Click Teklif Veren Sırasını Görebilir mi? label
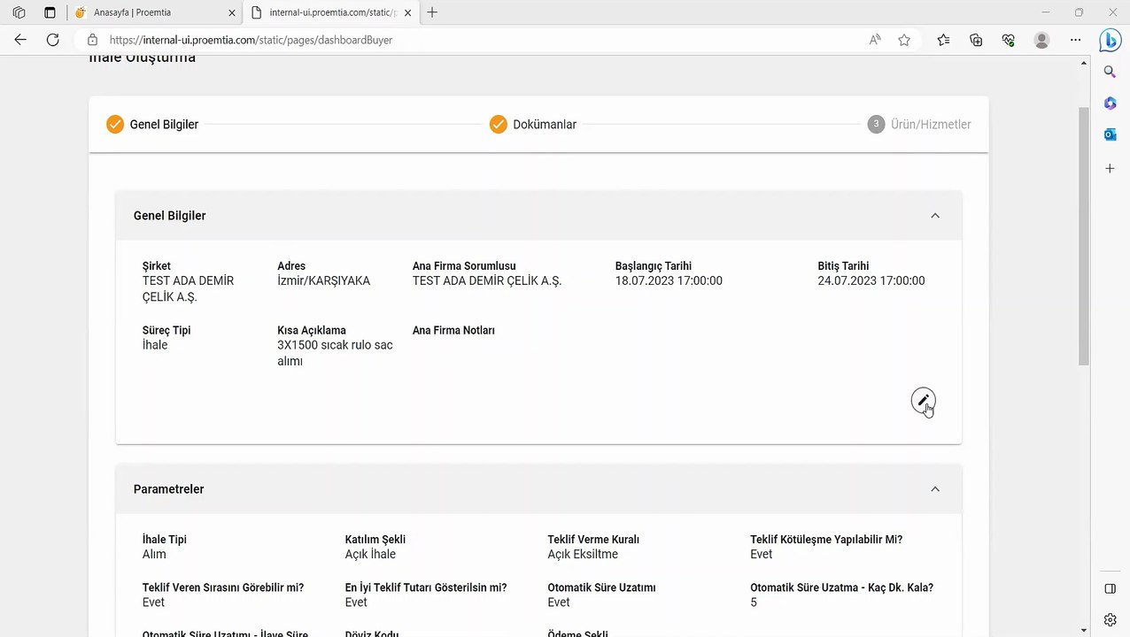 coord(223,587)
